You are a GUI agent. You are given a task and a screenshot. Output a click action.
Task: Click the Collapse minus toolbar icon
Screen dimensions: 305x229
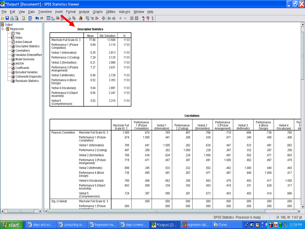point(125,18)
